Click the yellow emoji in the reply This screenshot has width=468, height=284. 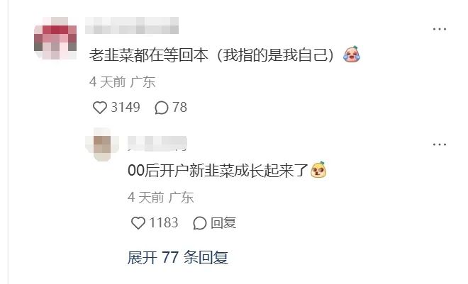click(x=318, y=170)
